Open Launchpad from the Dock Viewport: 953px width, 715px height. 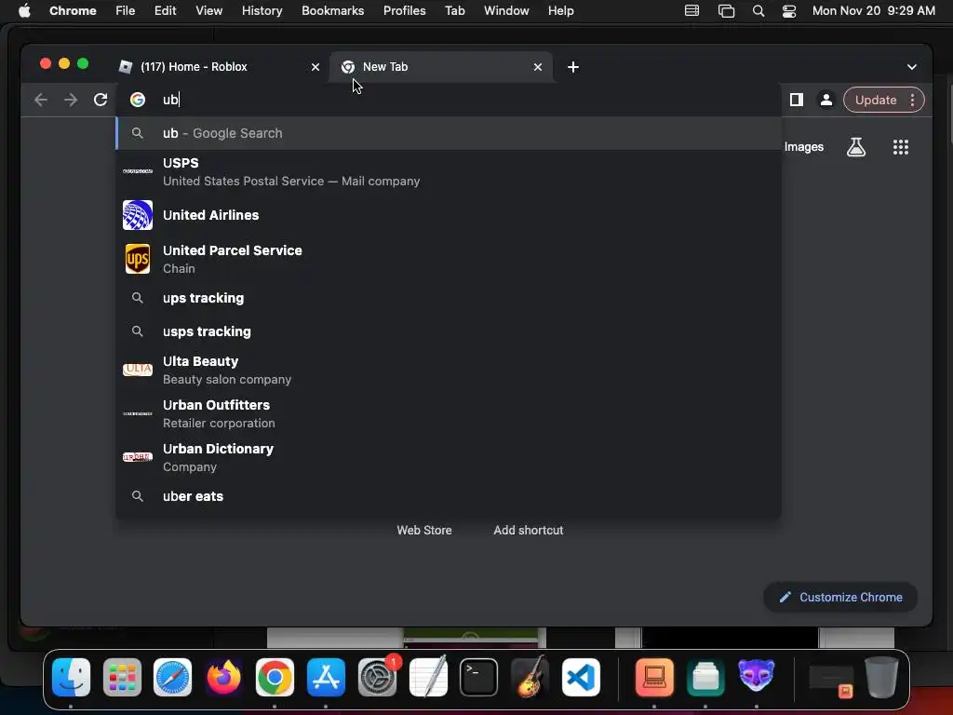coord(122,678)
